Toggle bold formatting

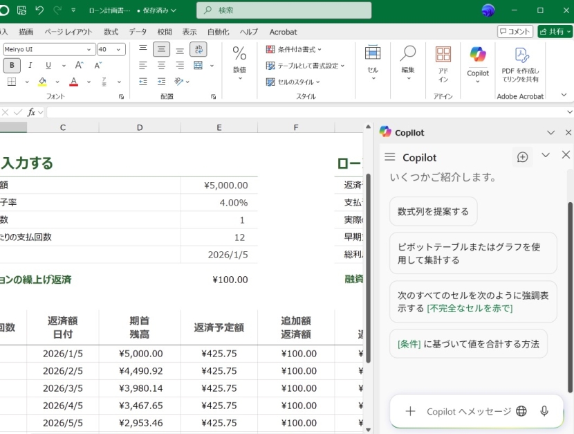click(12, 66)
